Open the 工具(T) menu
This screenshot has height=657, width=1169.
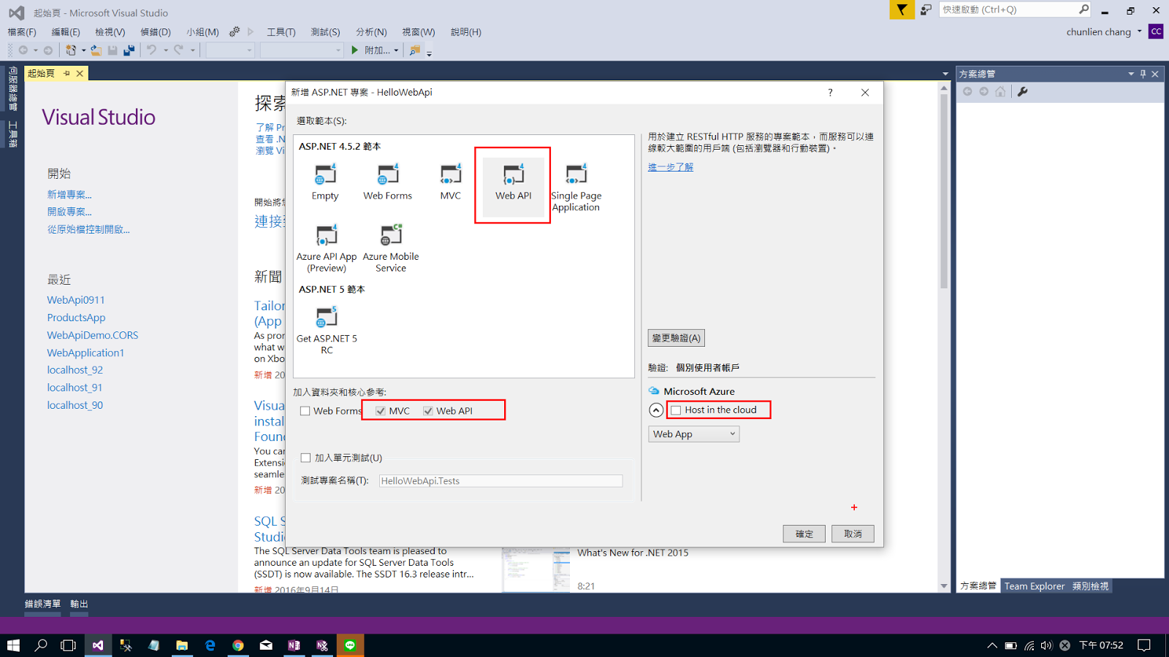pos(281,32)
